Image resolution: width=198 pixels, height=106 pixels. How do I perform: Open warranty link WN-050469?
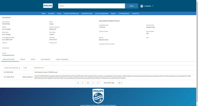[53, 40]
